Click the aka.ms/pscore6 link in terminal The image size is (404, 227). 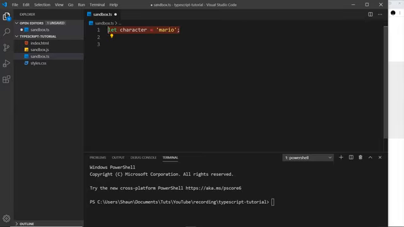click(x=213, y=188)
